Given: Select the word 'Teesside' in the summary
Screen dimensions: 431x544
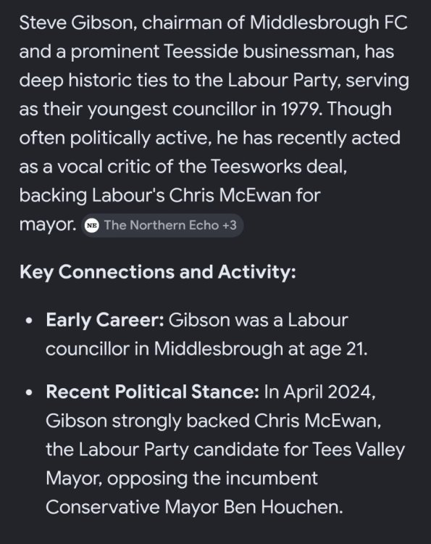Looking at the screenshot, I should [201, 51].
